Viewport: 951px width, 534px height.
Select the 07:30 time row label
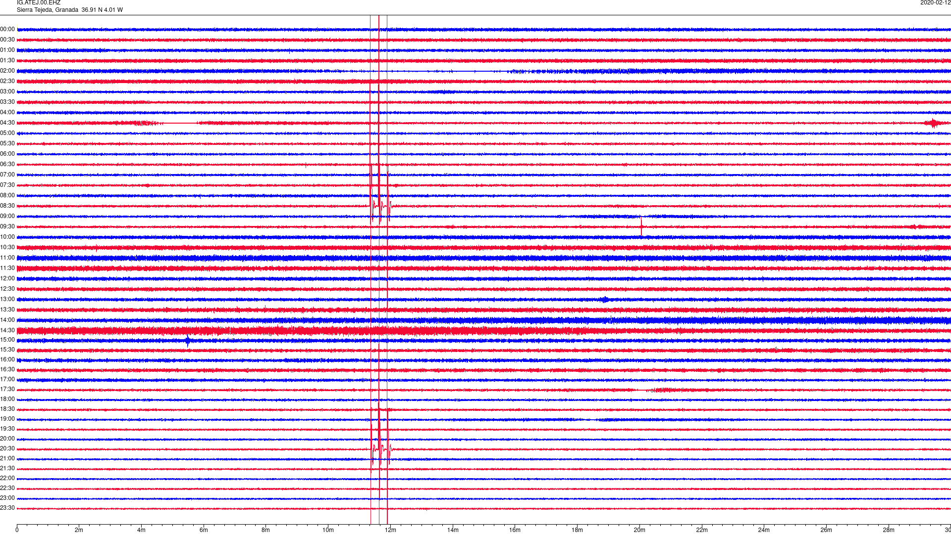7,185
